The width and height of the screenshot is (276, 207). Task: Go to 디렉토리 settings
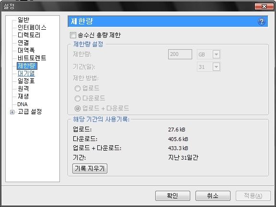[29, 35]
